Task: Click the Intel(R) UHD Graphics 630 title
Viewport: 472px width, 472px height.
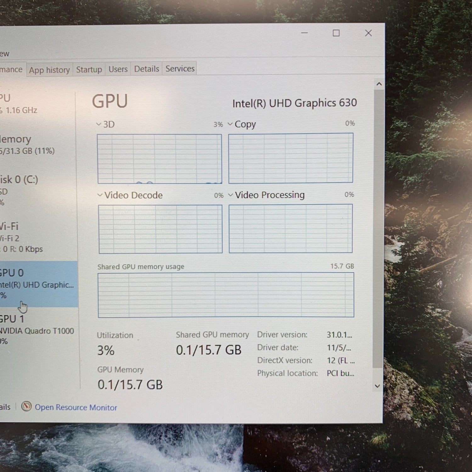Action: coord(295,103)
